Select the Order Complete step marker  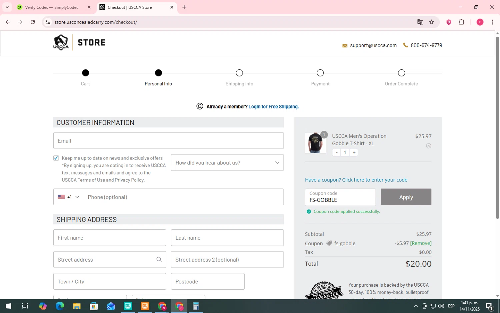[401, 73]
